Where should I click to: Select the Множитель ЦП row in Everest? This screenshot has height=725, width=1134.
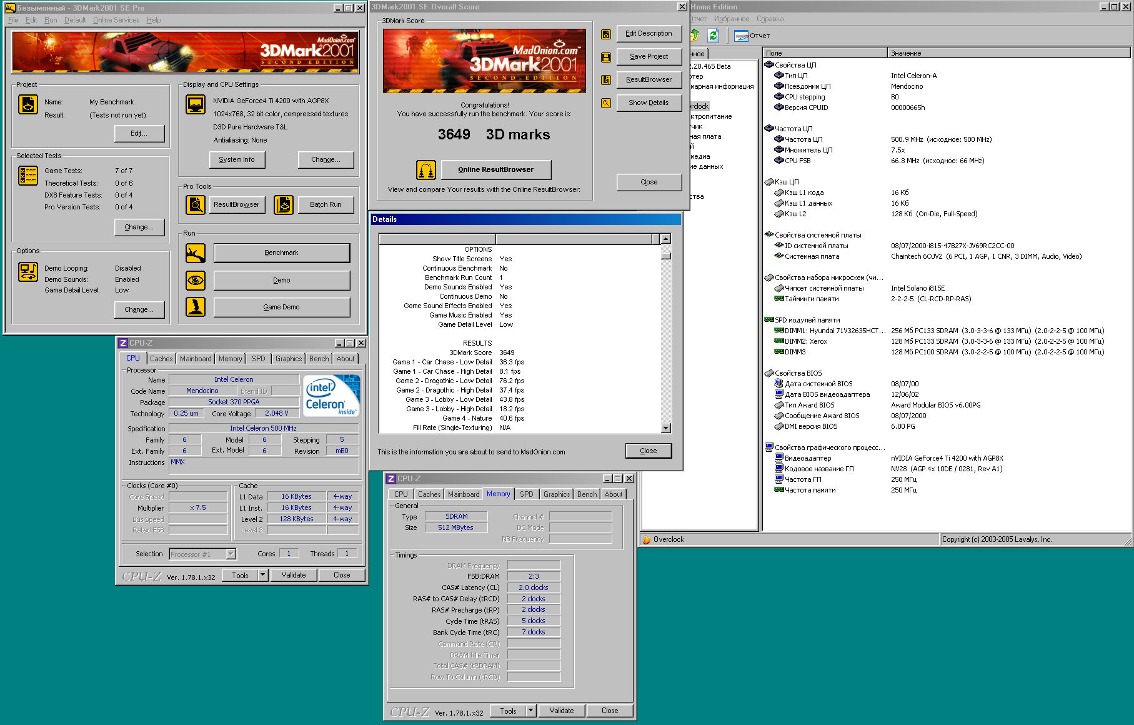click(x=947, y=150)
